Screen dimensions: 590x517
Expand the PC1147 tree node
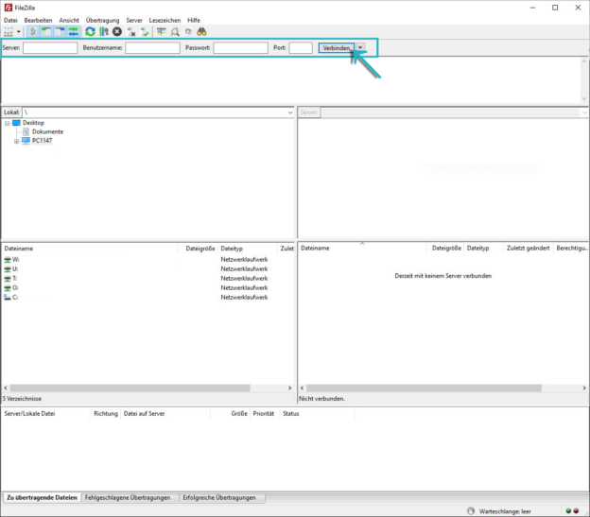tap(16, 141)
